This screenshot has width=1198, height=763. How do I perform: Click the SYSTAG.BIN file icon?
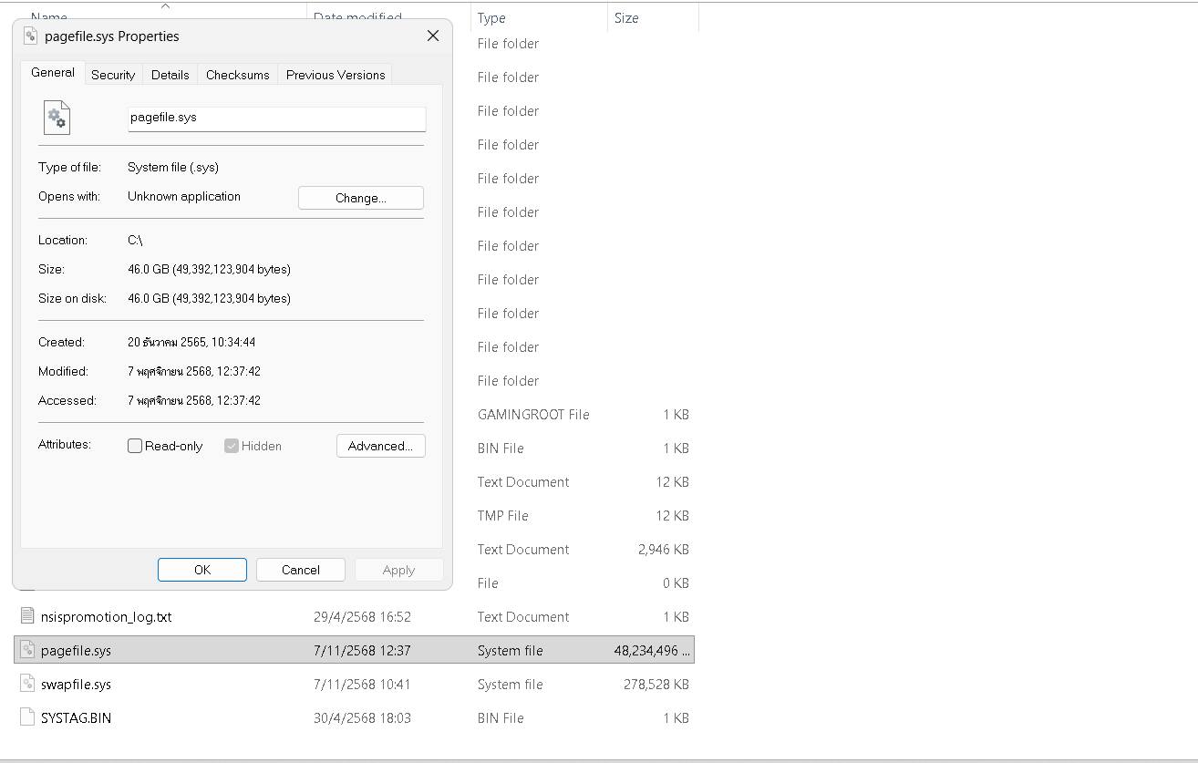27,717
